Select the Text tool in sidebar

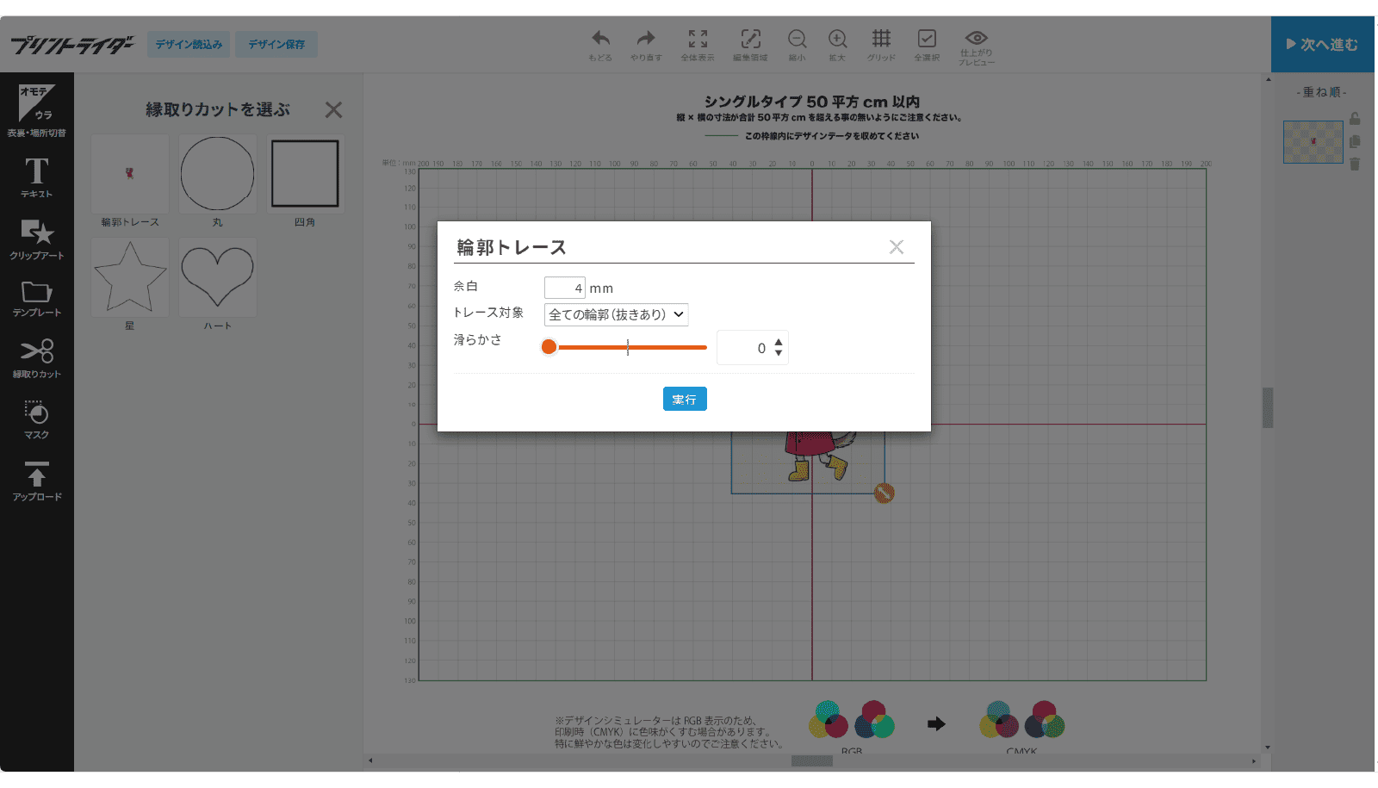coord(36,177)
